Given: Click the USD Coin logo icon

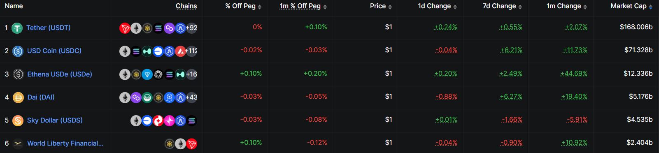Looking at the screenshot, I should point(18,51).
